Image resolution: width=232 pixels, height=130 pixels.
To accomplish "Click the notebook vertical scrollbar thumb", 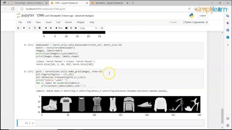I will (222, 116).
